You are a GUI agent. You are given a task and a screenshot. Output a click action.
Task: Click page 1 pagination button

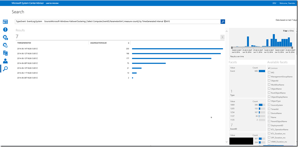point(222,37)
